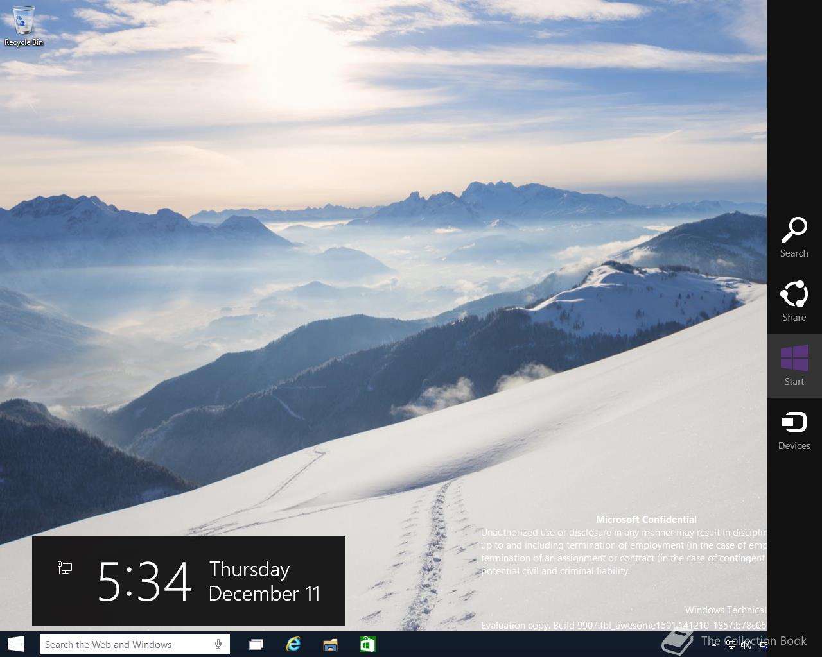Click the volume speaker tray icon
The width and height of the screenshot is (822, 657).
[x=746, y=645]
